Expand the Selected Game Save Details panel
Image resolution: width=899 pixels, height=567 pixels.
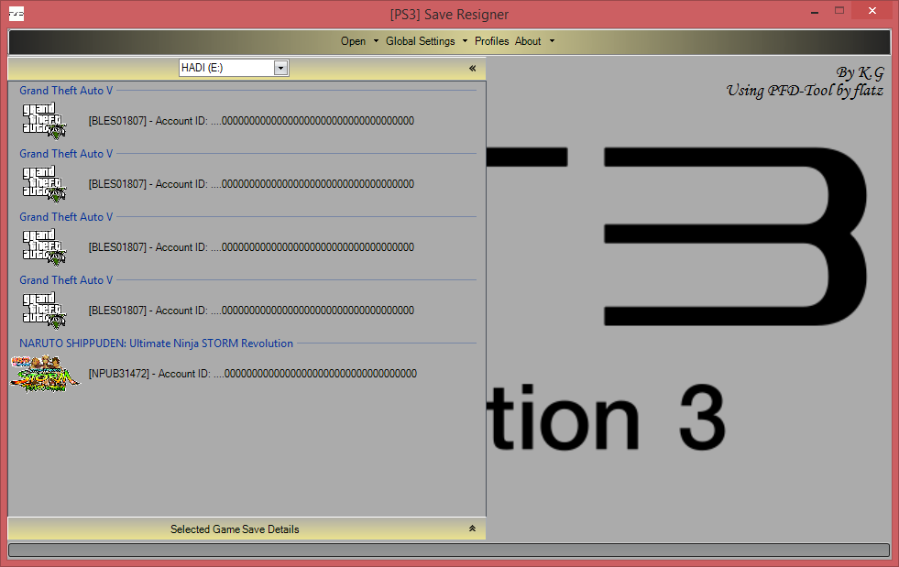(473, 529)
